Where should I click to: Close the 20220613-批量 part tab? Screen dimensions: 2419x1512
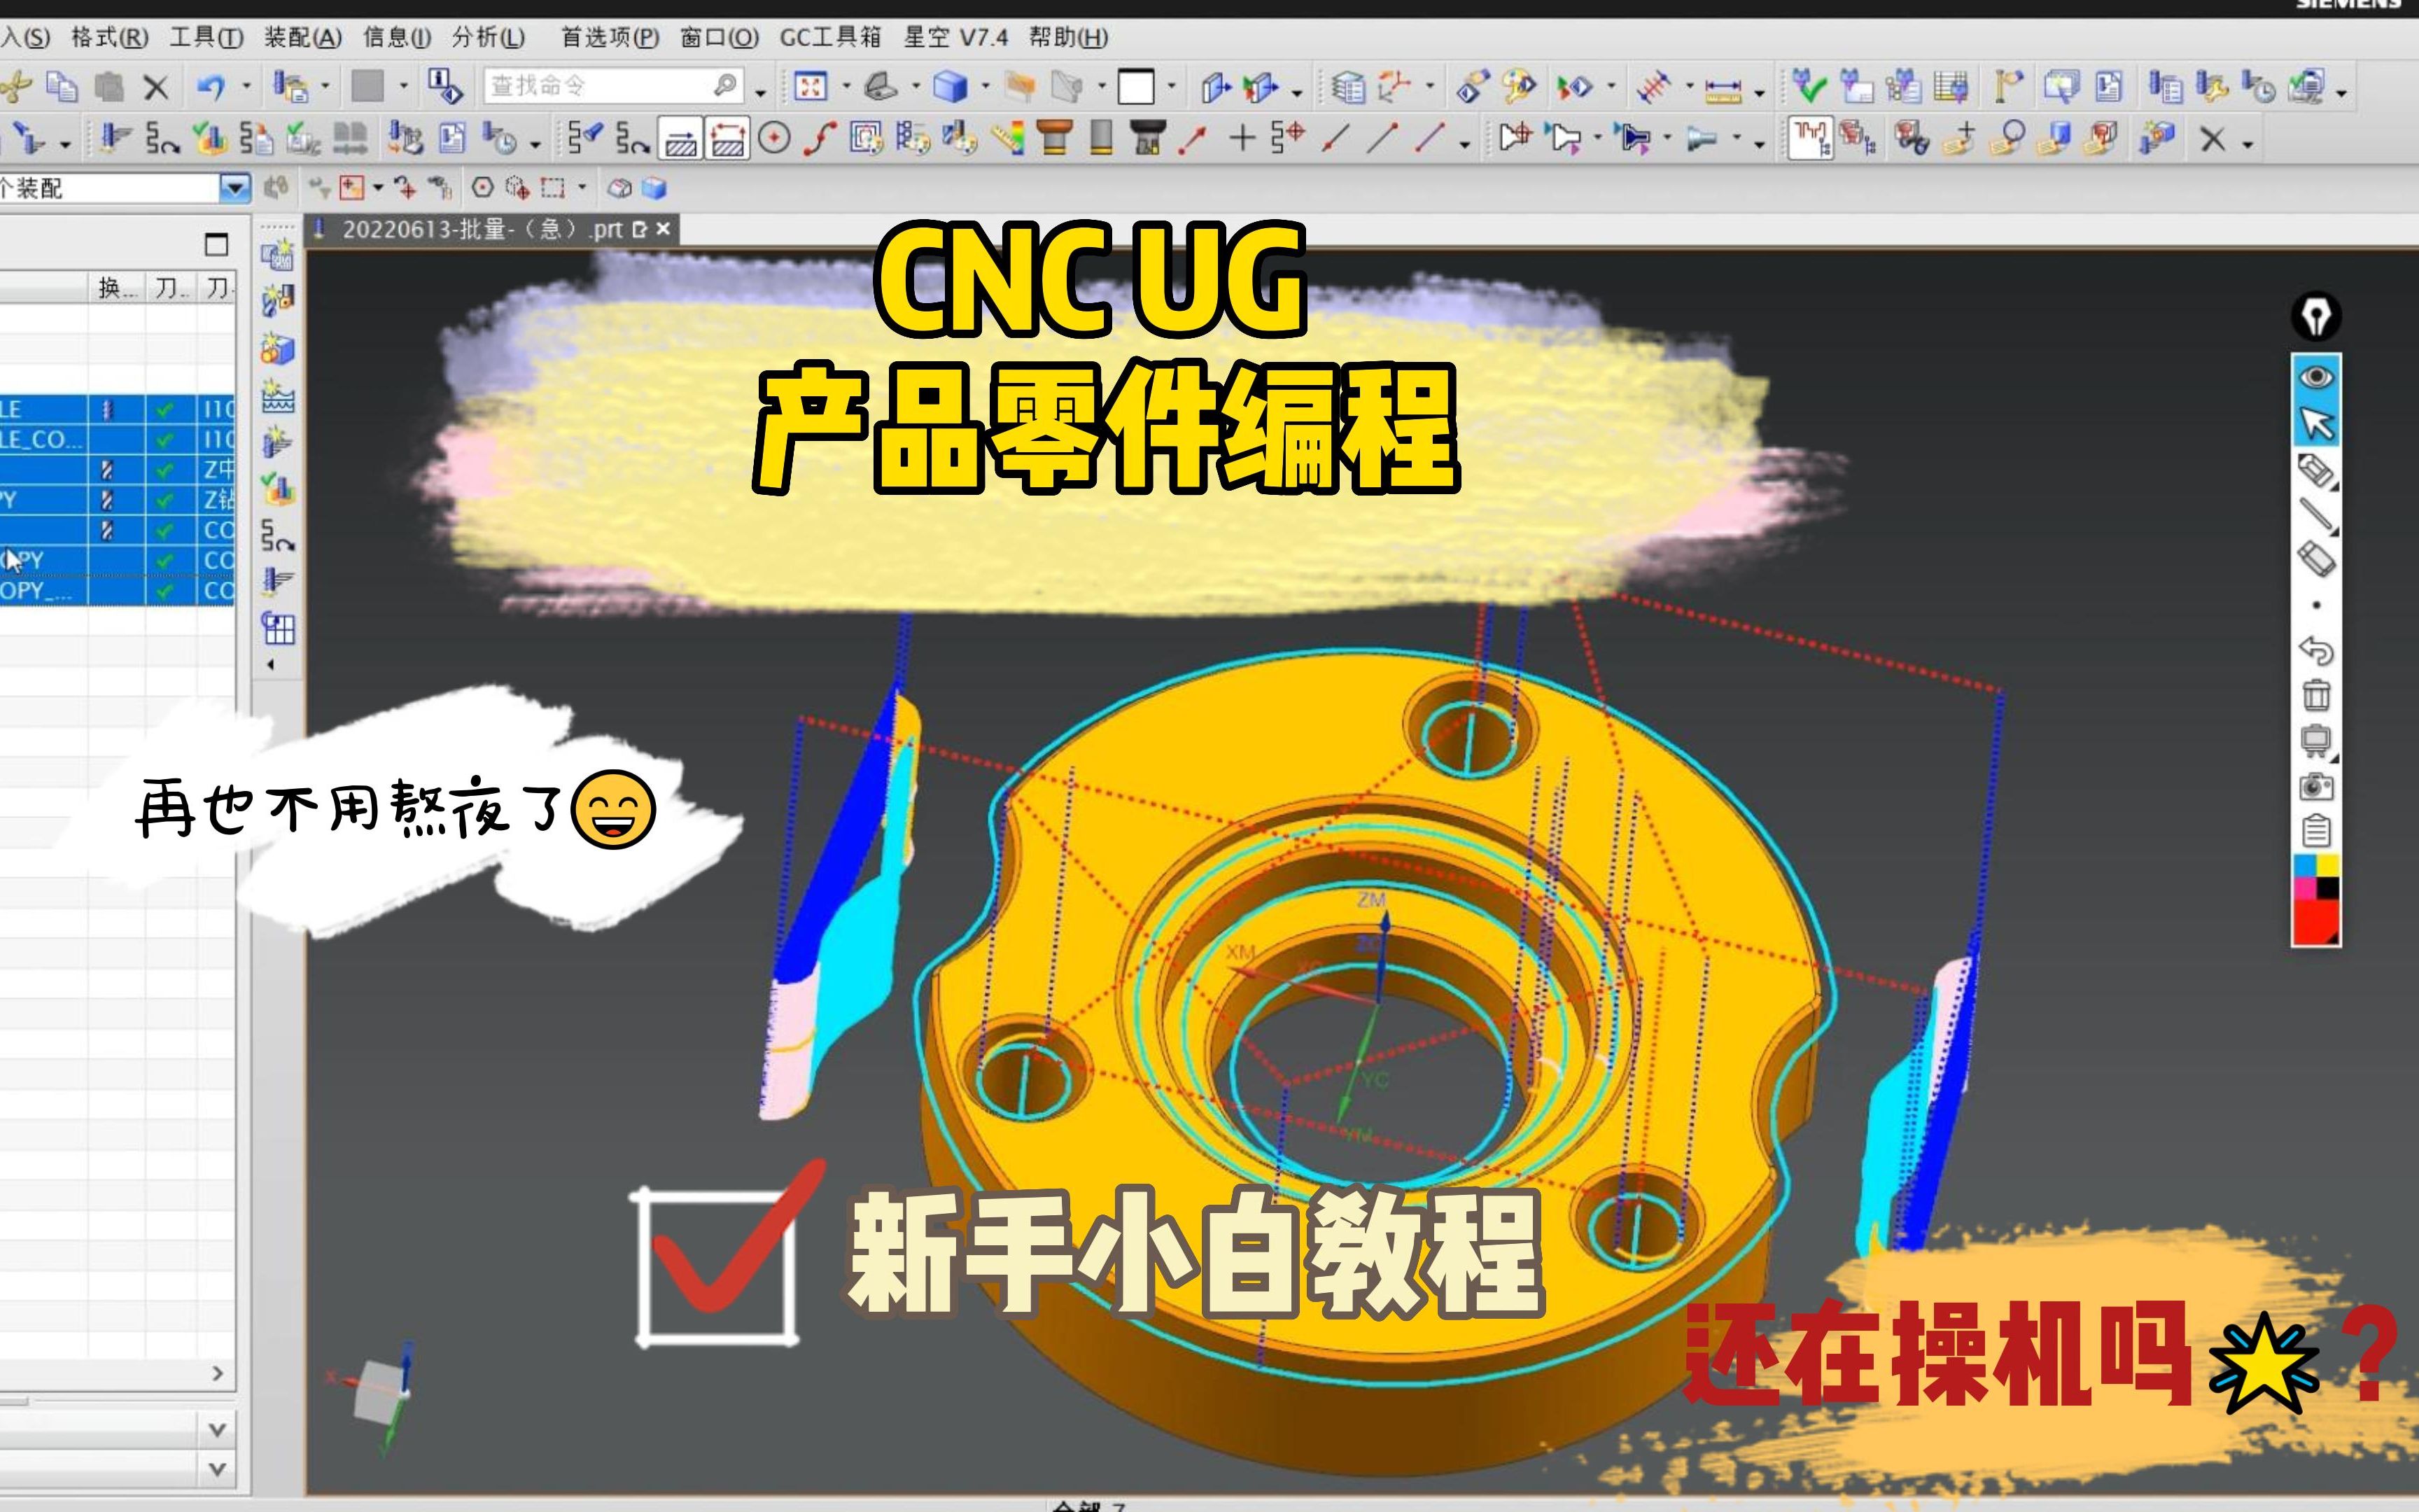tap(663, 230)
